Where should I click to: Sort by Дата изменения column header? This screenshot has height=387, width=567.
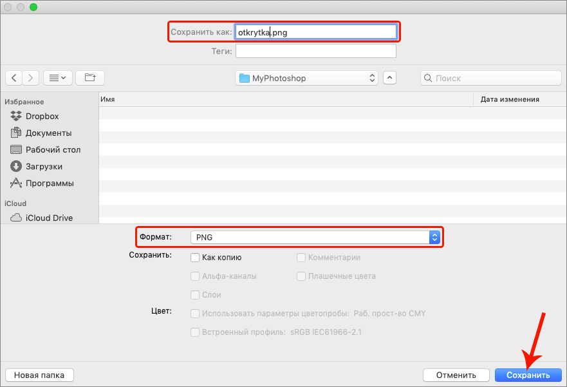509,99
